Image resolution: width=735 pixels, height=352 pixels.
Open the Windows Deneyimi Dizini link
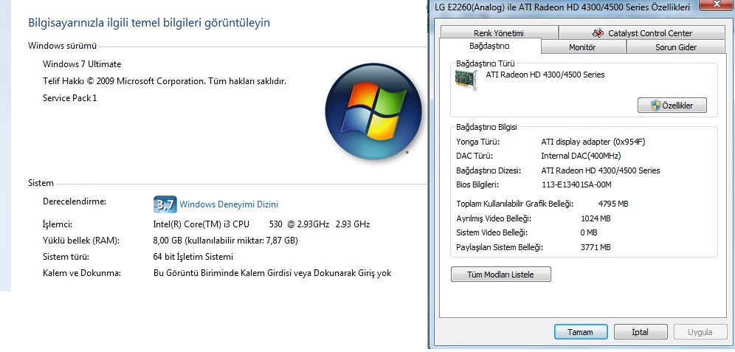coord(229,204)
